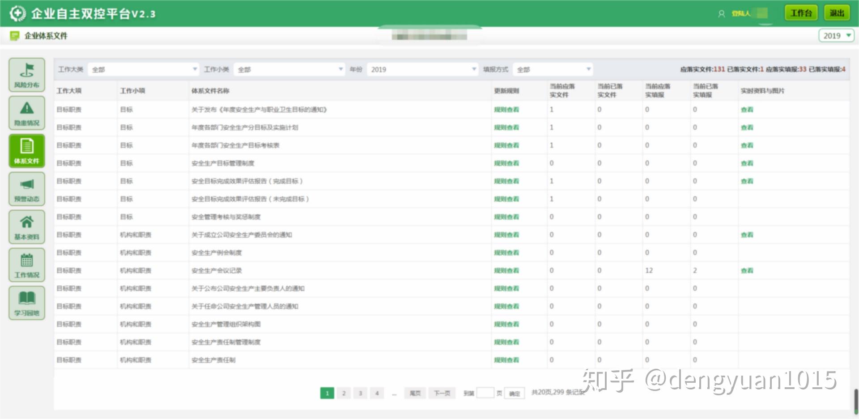Image resolution: width=859 pixels, height=419 pixels.
Task: Open the 工作大类 dropdown
Action: [144, 69]
